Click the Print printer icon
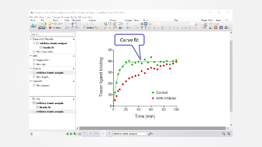 211,24
